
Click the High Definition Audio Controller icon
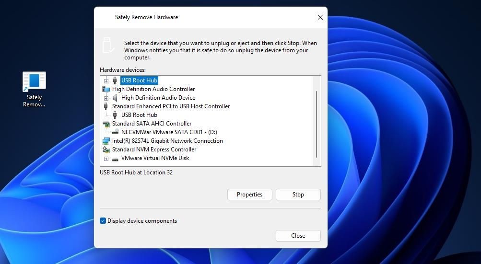[106, 89]
